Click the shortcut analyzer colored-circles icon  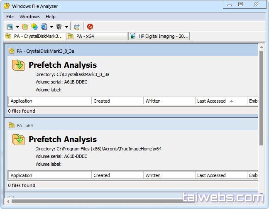coord(34,27)
